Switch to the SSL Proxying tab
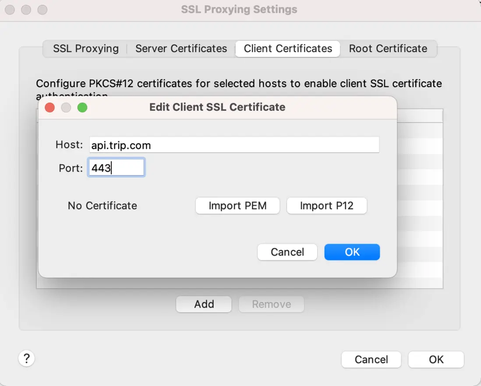Viewport: 481px width, 386px height. coord(86,49)
